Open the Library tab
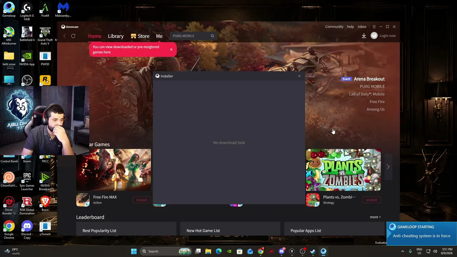This screenshot has width=457, height=257. tap(116, 36)
